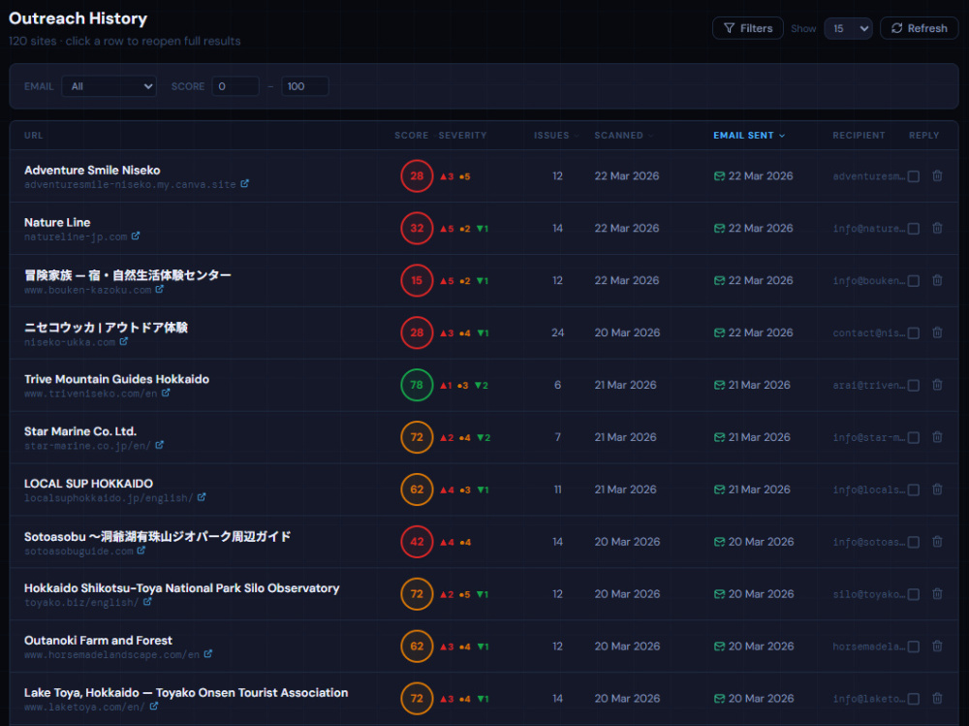Open external link icon for www.horsemadelandscape.com/en
Viewport: 969px width, 726px height.
(208, 653)
